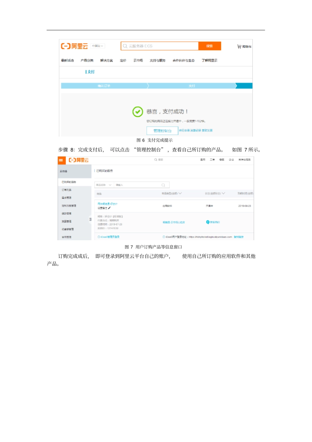Click the 应用软件 product type cell
The image size is (312, 442).
167,206
